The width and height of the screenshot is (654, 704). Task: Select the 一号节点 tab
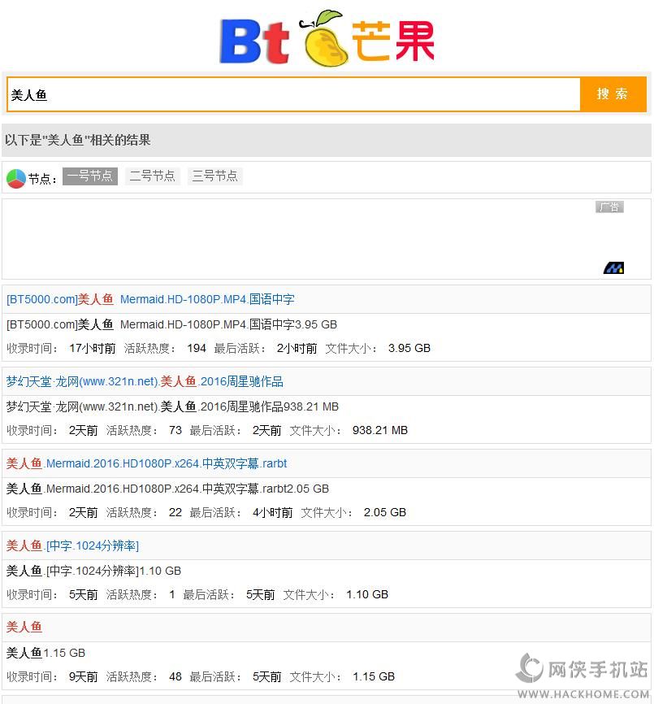click(x=90, y=176)
